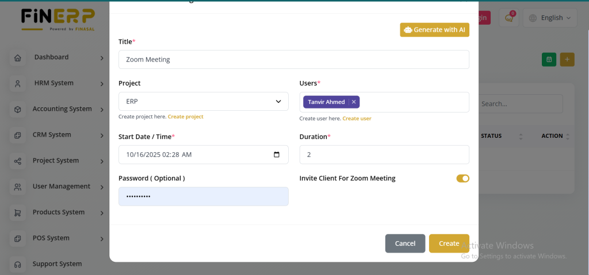Click the Support System headset icon
This screenshot has width=589, height=275.
[18, 265]
